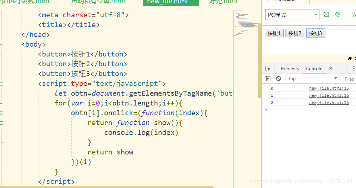Open the 声明私有变量.html editor tab

point(98,2)
